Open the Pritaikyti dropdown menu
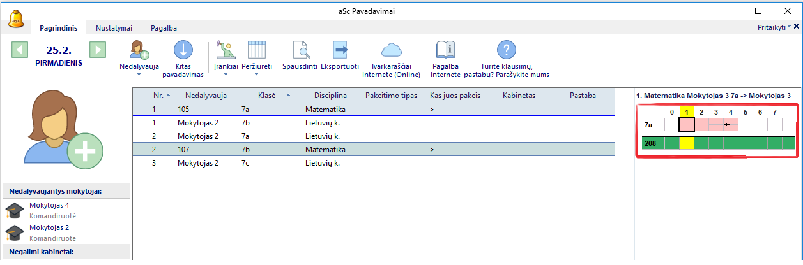Screen dimensions: 803x265 (x=774, y=28)
